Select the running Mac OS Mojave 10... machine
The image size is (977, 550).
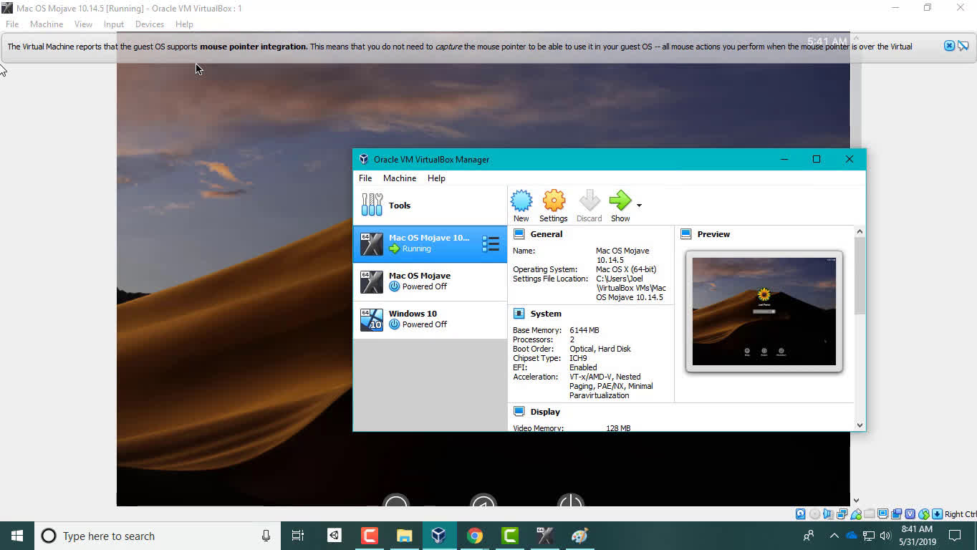[430, 243]
